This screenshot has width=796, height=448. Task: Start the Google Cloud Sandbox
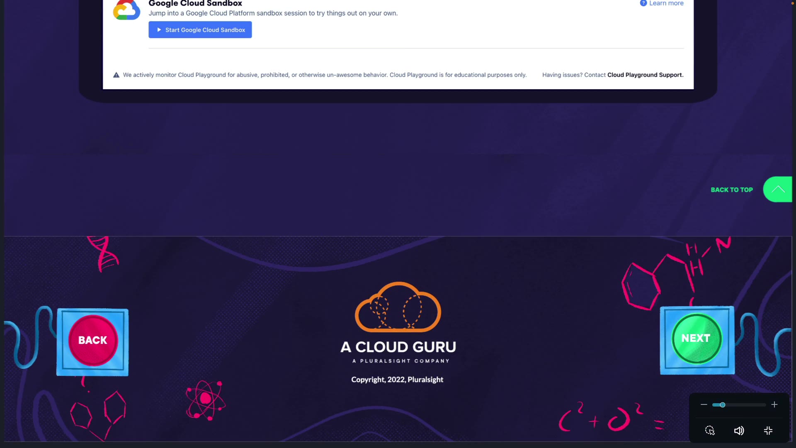click(200, 30)
